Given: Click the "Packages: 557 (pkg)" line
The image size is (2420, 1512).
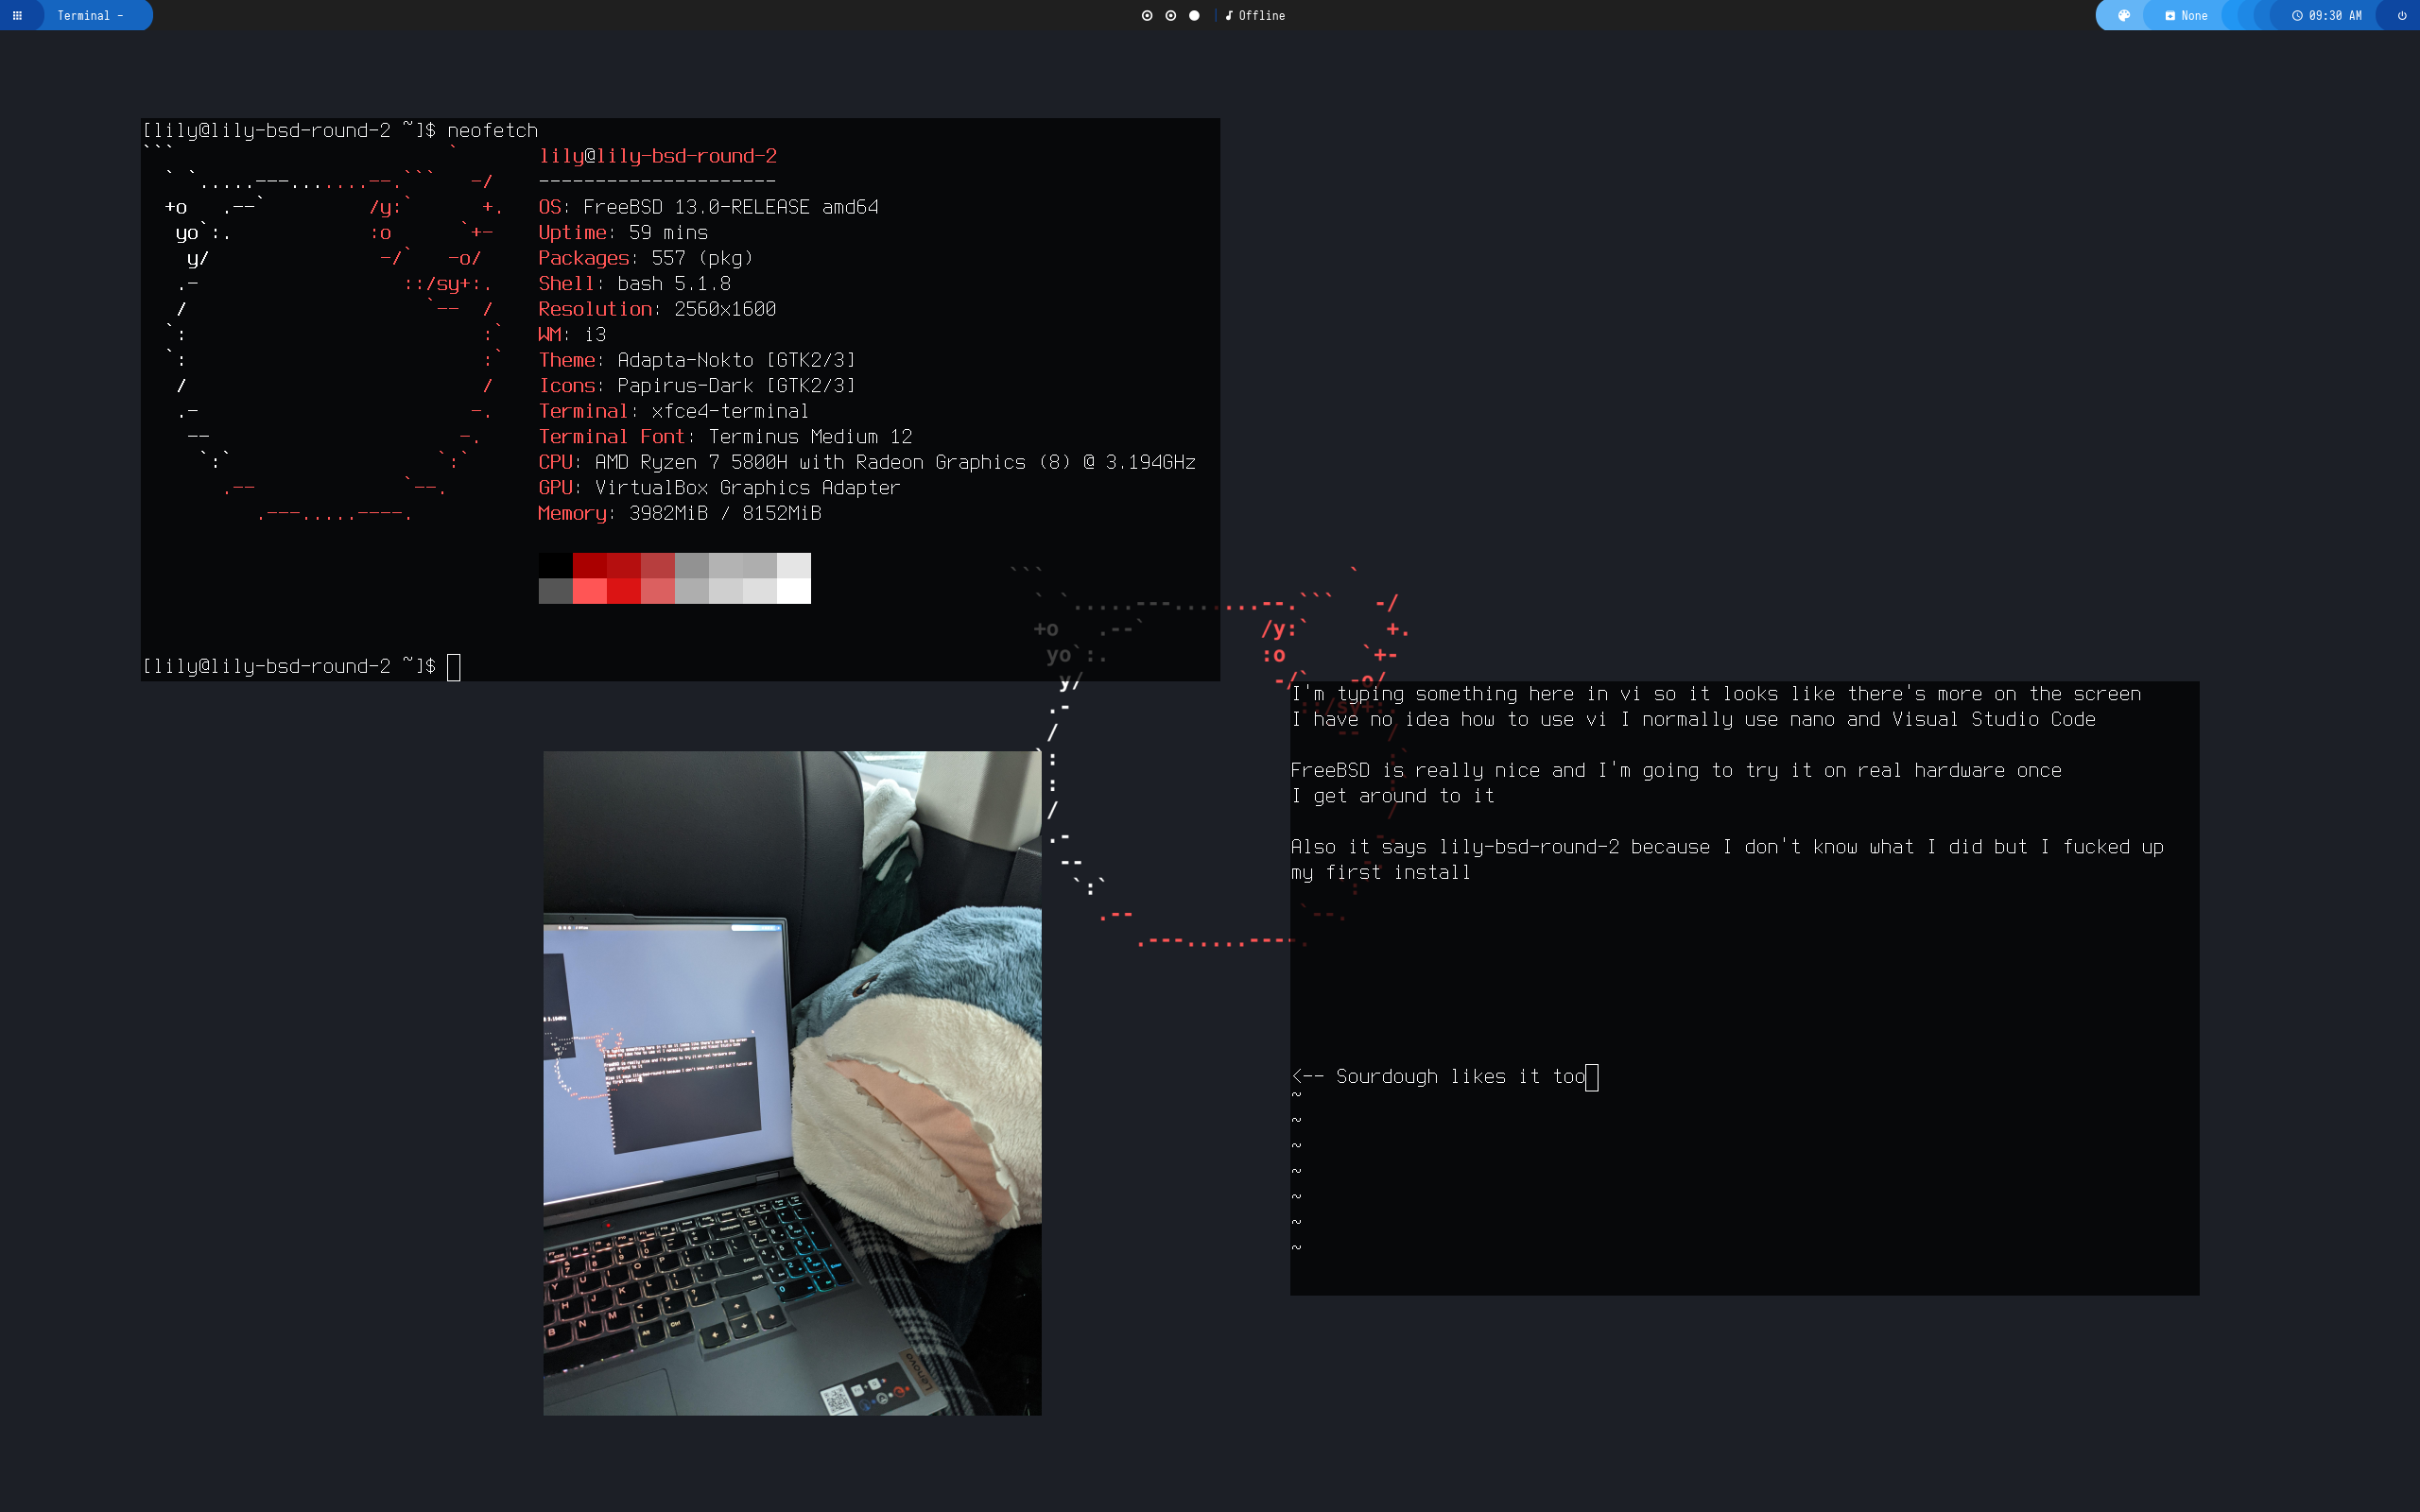Looking at the screenshot, I should click(x=645, y=258).
